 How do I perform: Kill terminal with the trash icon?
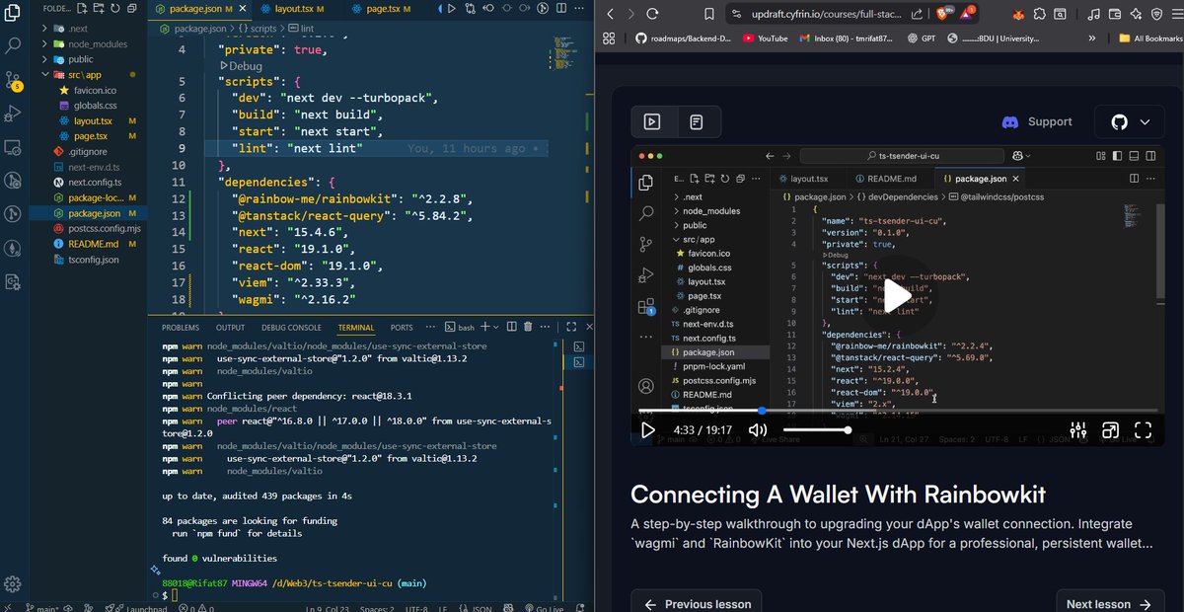click(x=529, y=327)
